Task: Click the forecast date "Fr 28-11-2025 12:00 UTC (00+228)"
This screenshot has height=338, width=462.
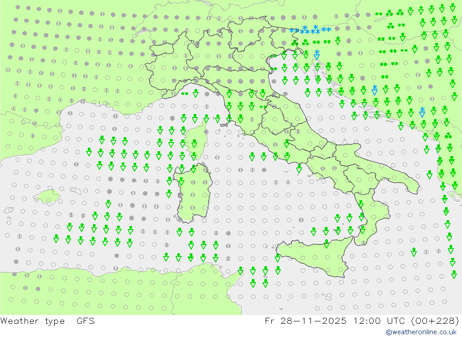Action: coord(362,320)
